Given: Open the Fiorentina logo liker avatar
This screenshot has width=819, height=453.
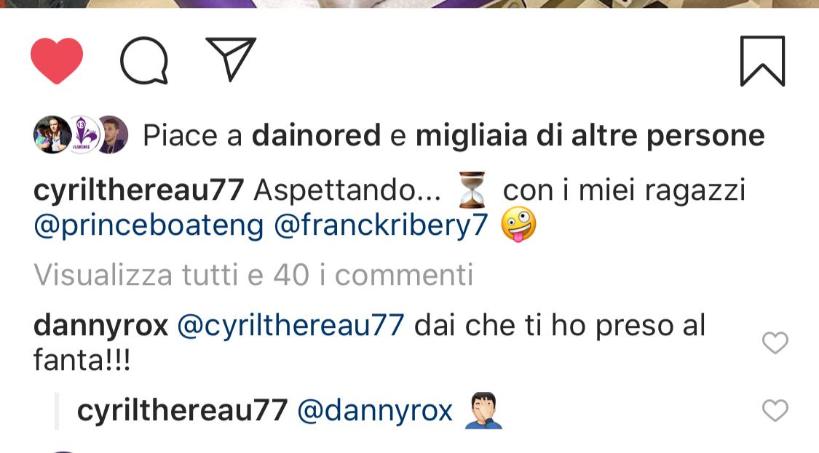Looking at the screenshot, I should click(x=84, y=135).
